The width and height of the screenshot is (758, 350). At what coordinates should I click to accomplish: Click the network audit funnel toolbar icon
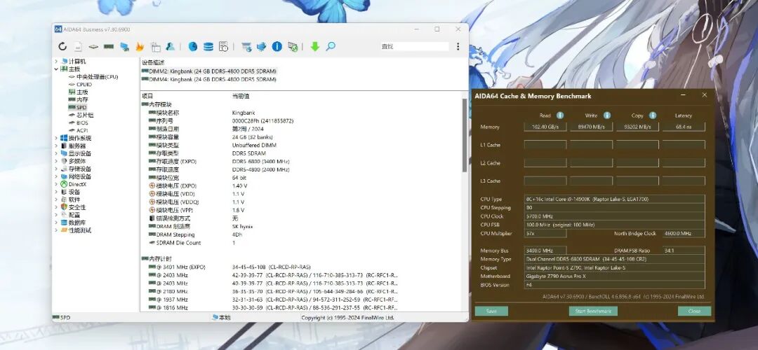point(246,47)
